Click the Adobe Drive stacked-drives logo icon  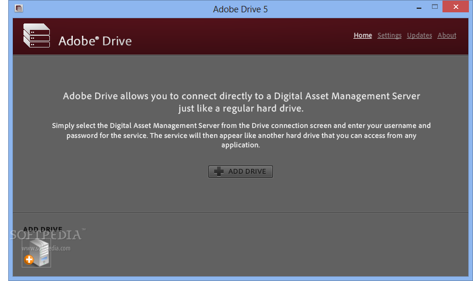36,36
